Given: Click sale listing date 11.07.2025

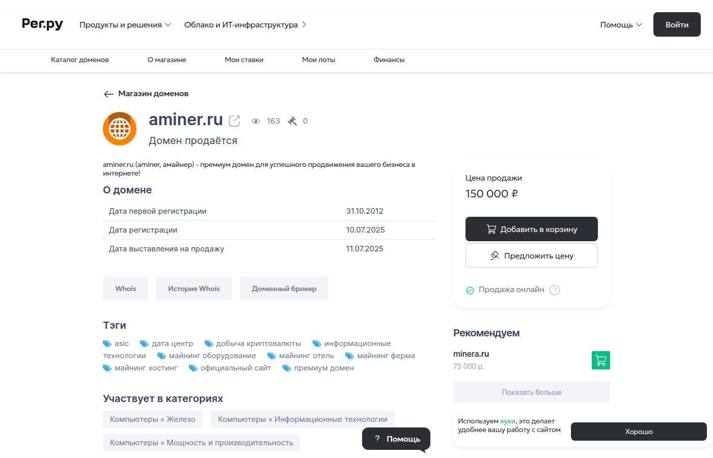Looking at the screenshot, I should [365, 249].
